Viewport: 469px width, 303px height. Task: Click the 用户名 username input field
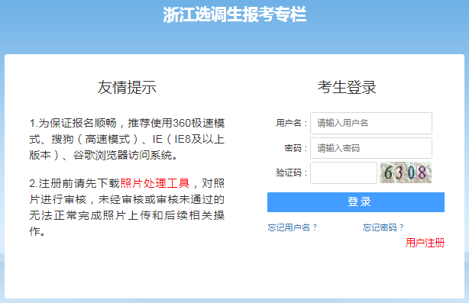[x=371, y=123]
